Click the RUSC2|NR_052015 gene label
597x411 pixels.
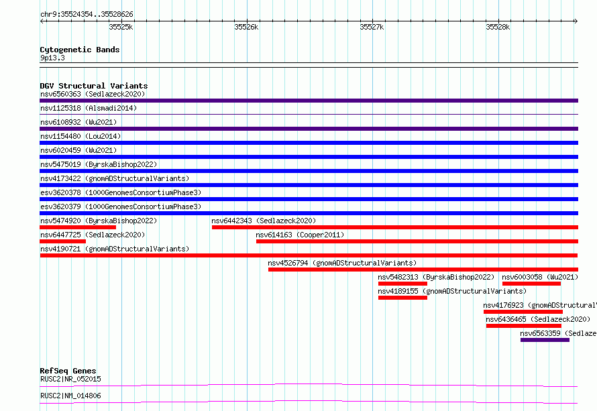(71, 379)
